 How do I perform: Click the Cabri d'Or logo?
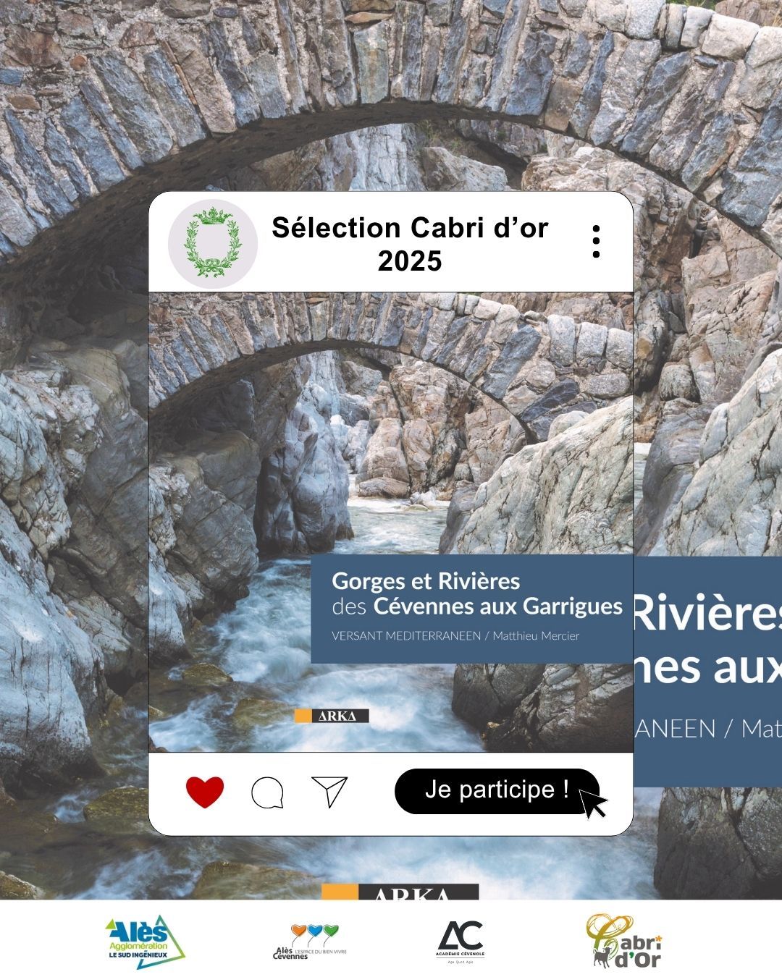(x=624, y=941)
